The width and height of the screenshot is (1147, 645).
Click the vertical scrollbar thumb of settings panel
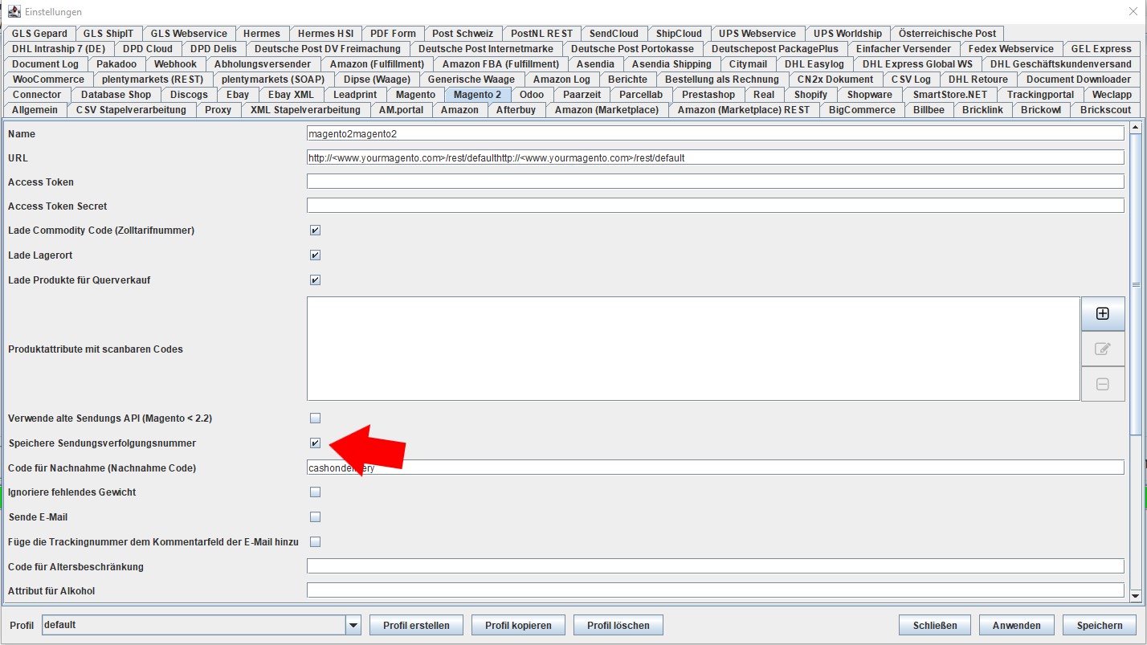pyautogui.click(x=1136, y=284)
